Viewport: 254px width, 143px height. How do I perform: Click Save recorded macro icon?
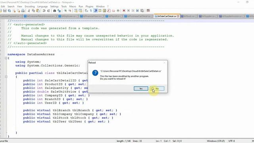[x=142, y=11]
